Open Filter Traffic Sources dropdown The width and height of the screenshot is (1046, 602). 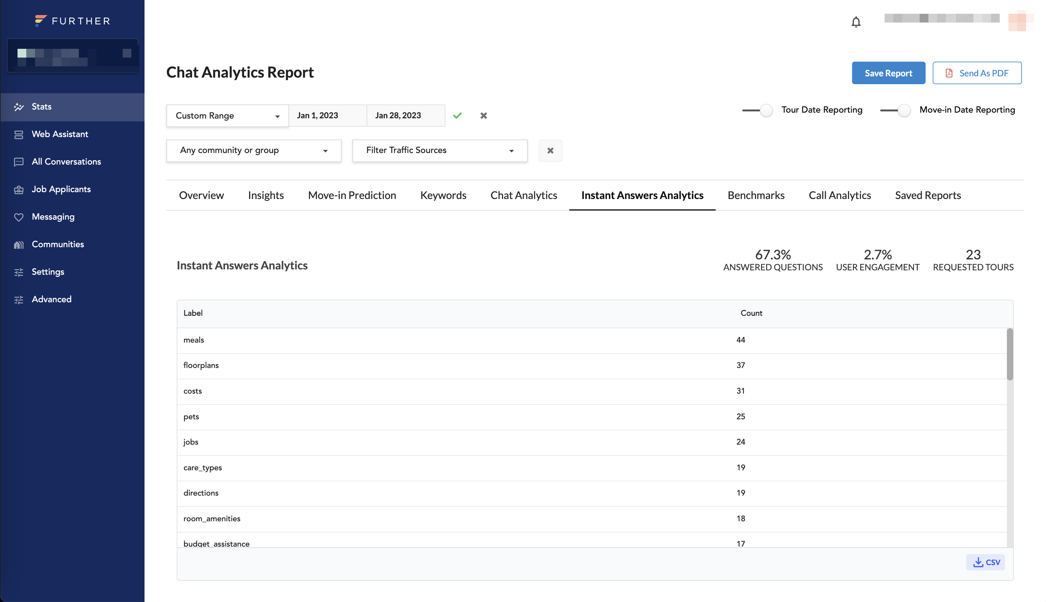tap(440, 150)
